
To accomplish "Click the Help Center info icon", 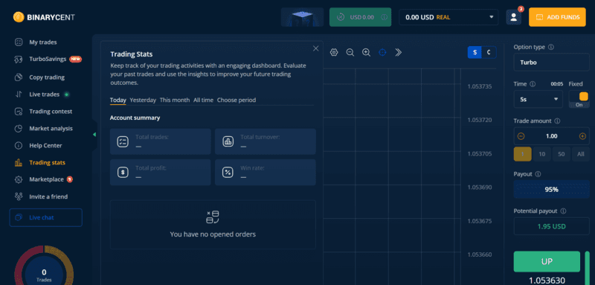I will 18,146.
